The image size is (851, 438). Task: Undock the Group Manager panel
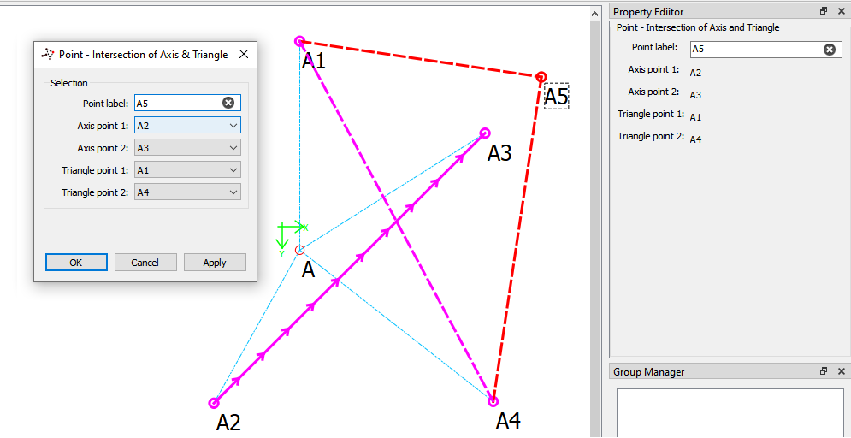click(x=824, y=372)
